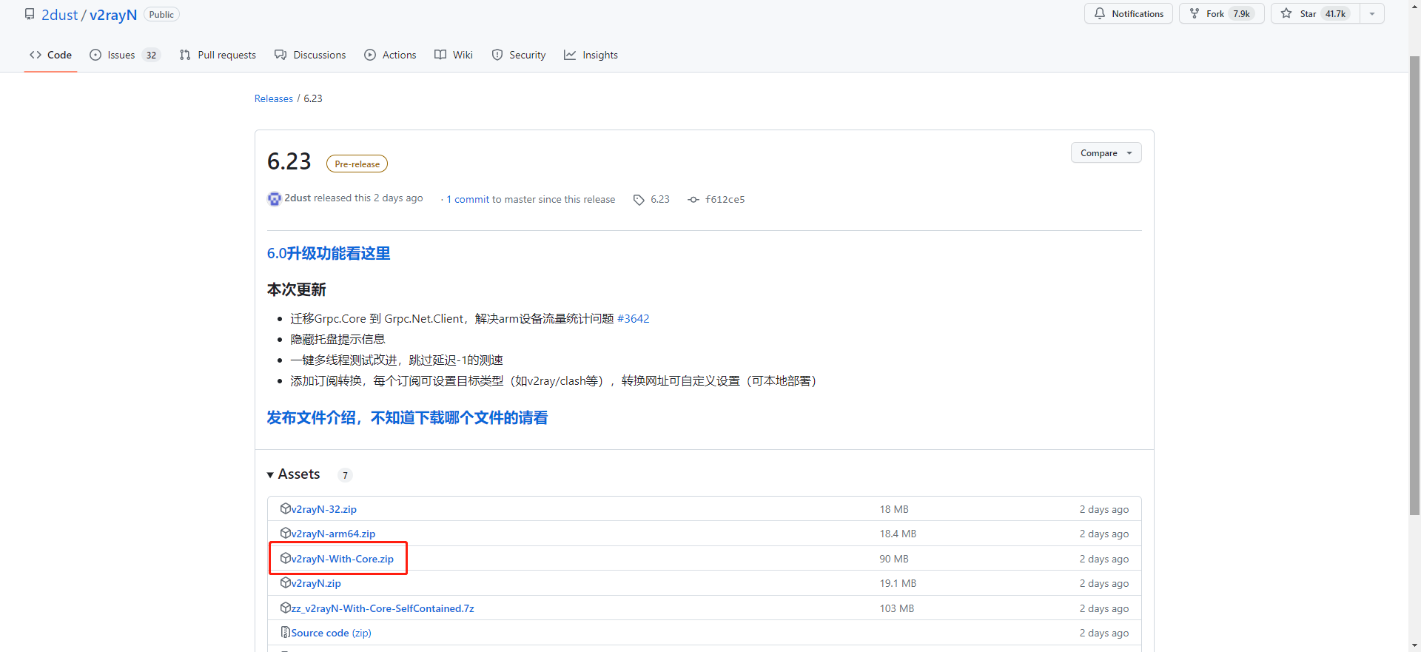Image resolution: width=1421 pixels, height=652 pixels.
Task: Click the 2dust avatar icon
Action: click(x=275, y=198)
